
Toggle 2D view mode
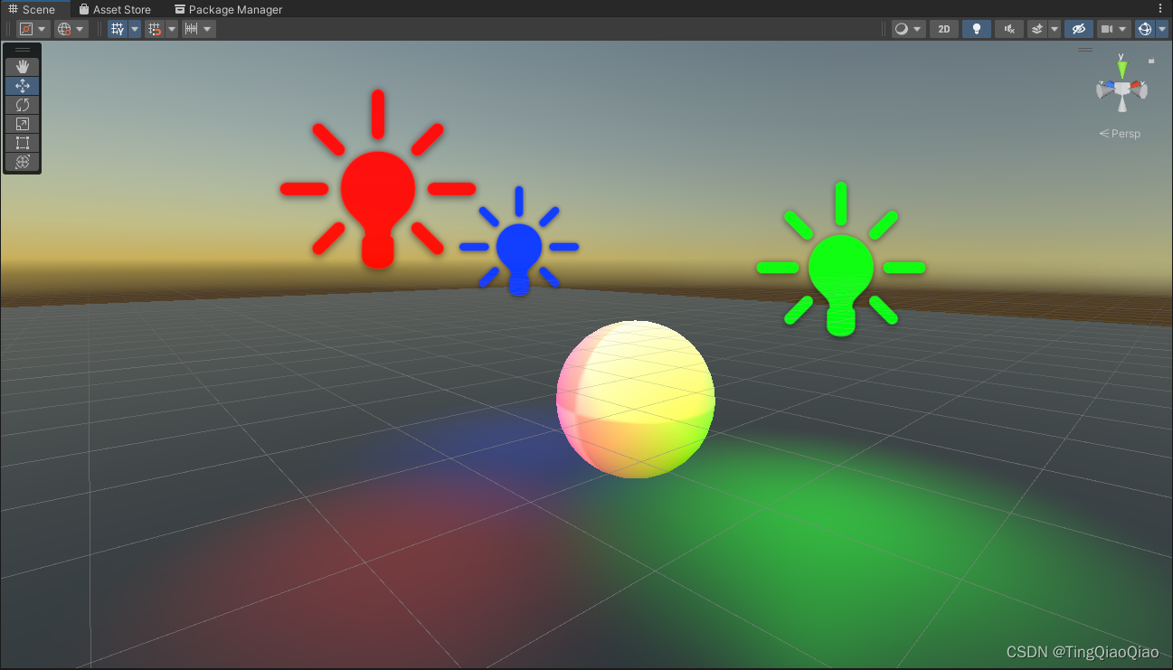pyautogui.click(x=943, y=28)
